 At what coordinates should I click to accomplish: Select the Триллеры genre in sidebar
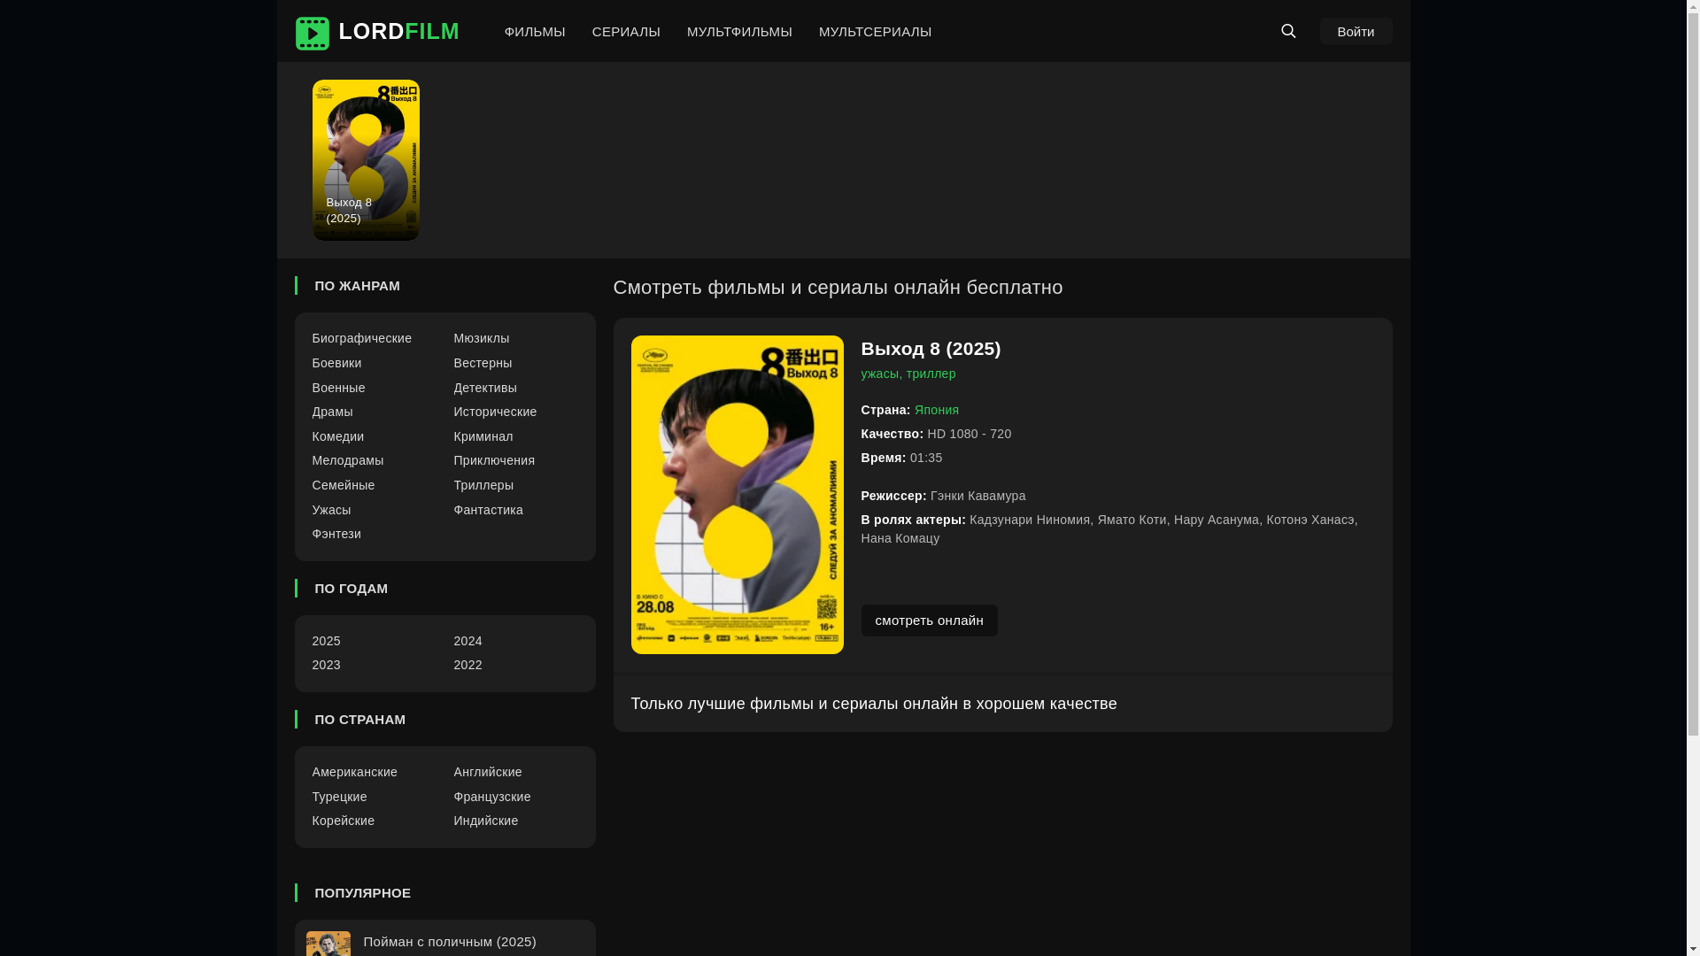click(483, 485)
